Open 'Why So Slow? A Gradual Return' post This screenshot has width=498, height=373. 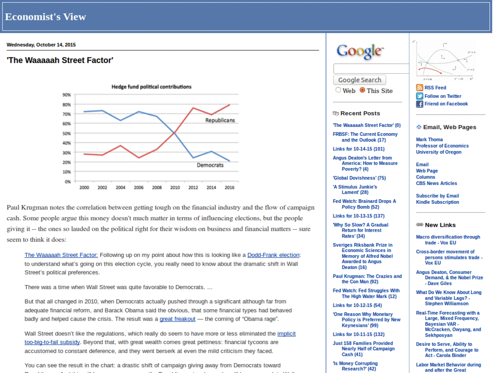360,230
